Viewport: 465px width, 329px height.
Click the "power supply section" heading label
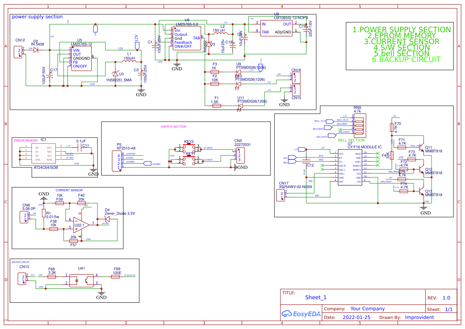pos(37,17)
